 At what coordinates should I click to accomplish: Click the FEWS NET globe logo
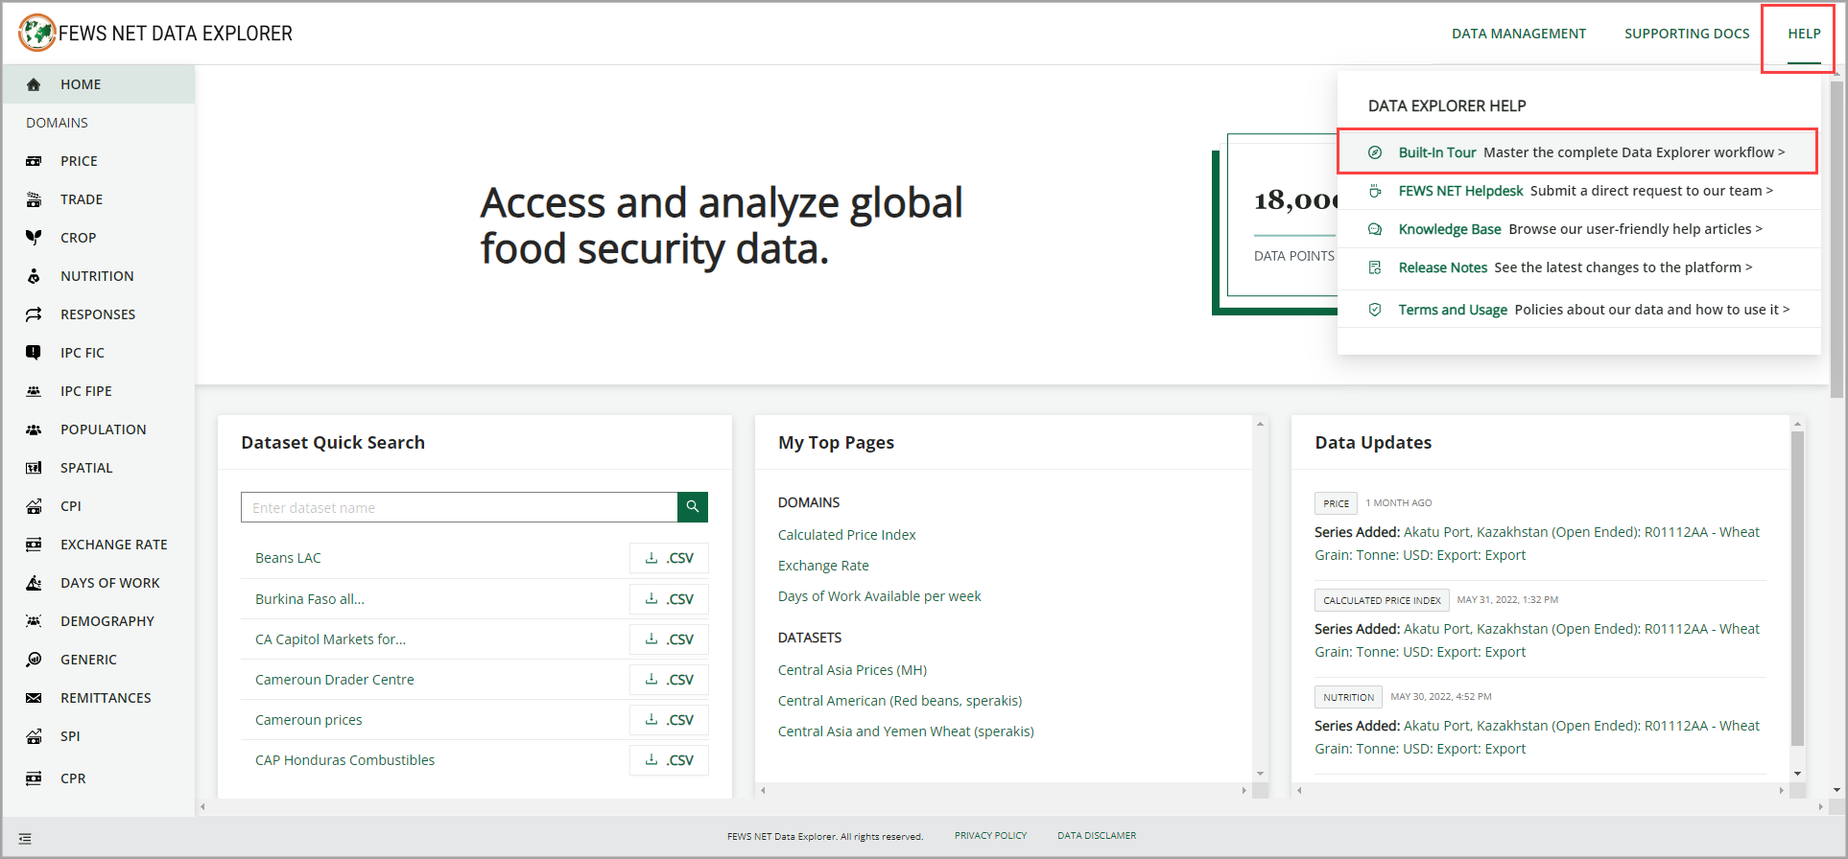36,33
